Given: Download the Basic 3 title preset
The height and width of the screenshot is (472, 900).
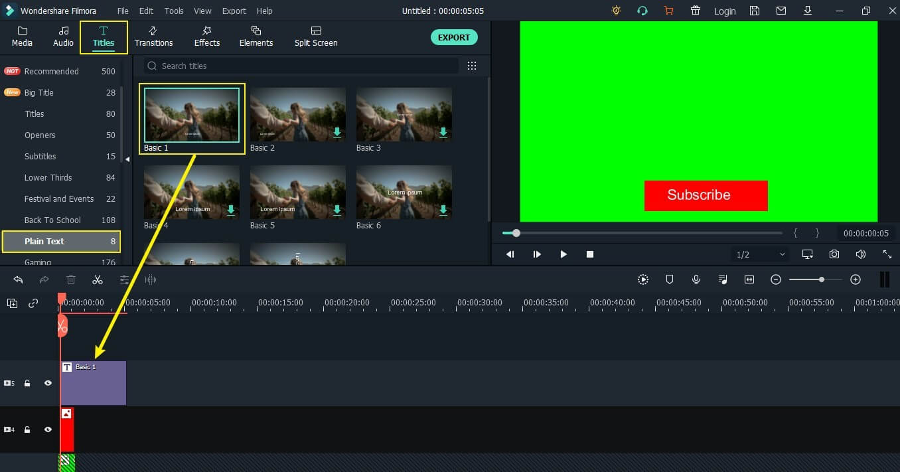Looking at the screenshot, I should pos(443,132).
